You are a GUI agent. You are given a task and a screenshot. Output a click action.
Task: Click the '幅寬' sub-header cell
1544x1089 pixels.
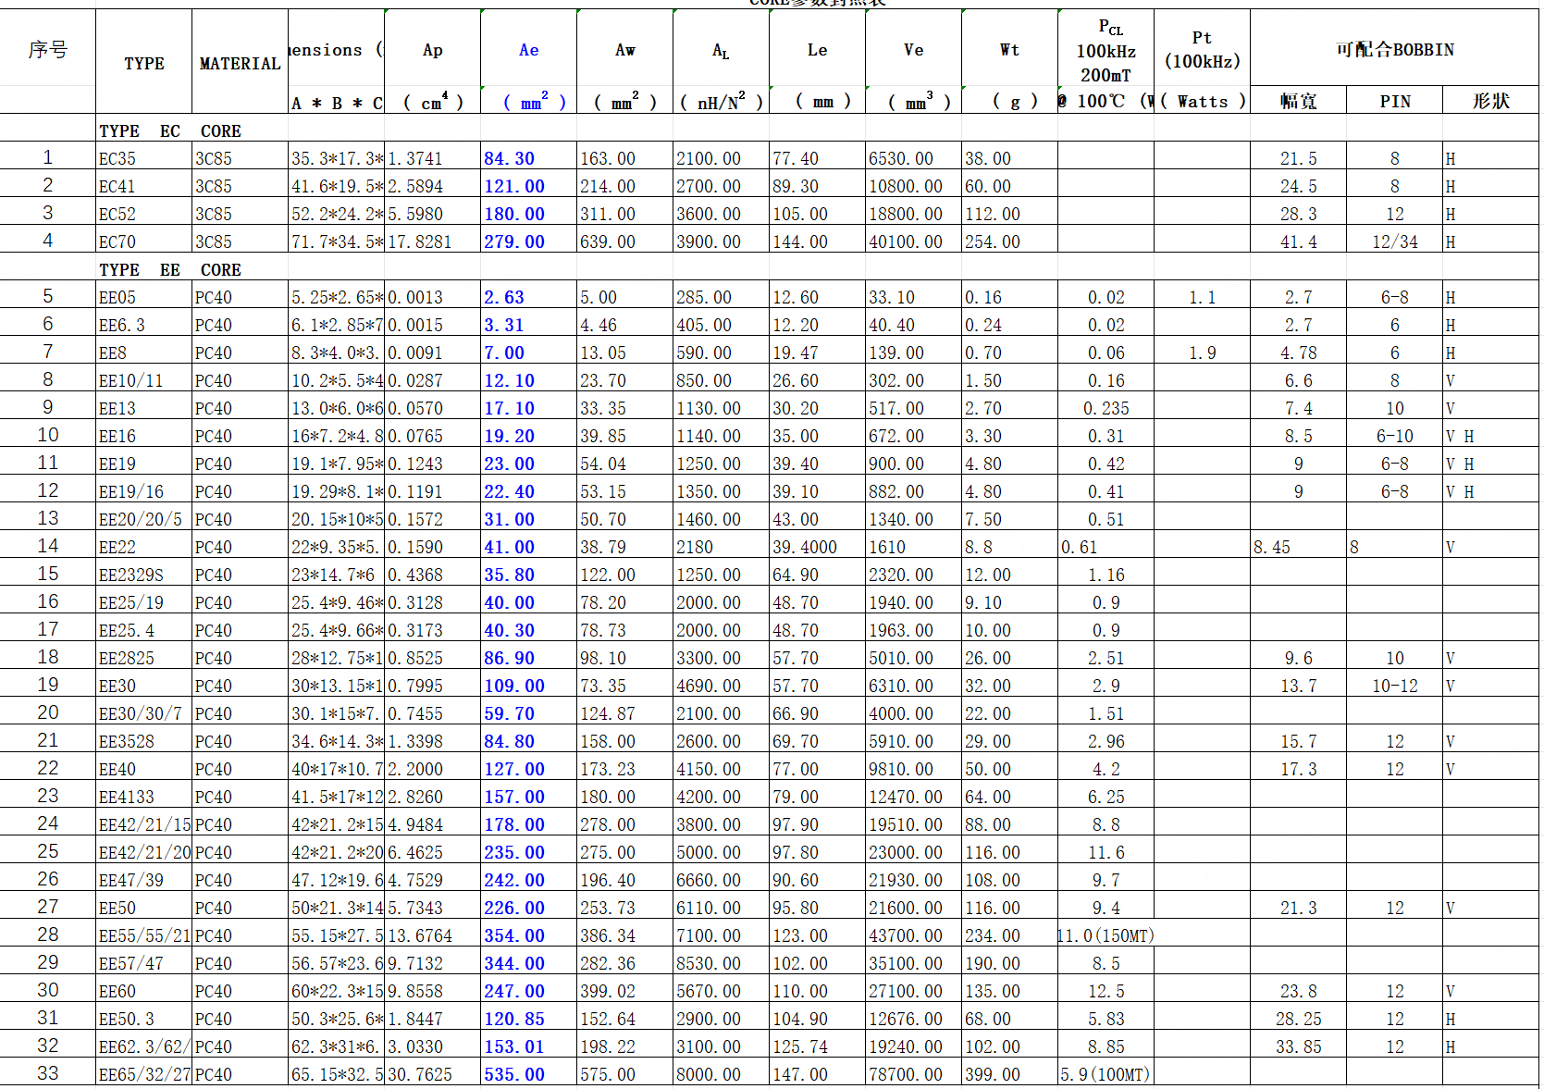point(1298,101)
